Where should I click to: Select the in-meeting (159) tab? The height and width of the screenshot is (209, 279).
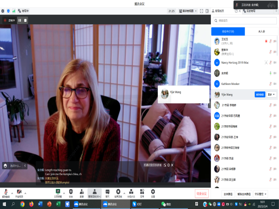tap(228, 31)
